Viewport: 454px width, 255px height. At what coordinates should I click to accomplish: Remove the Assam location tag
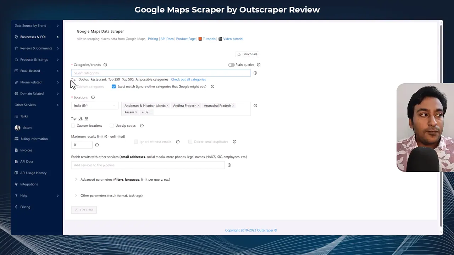pos(136,112)
